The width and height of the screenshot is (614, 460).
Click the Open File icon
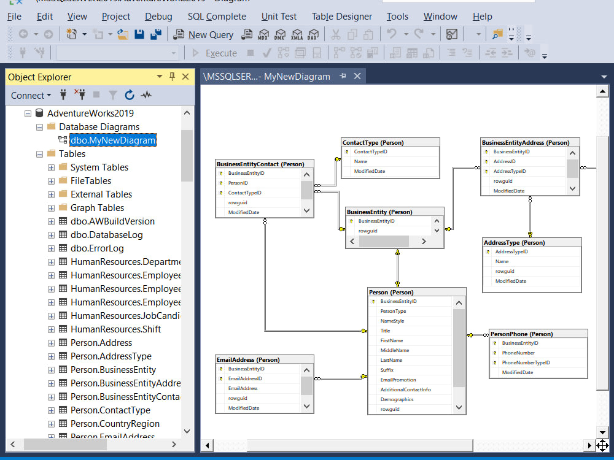pyautogui.click(x=123, y=35)
